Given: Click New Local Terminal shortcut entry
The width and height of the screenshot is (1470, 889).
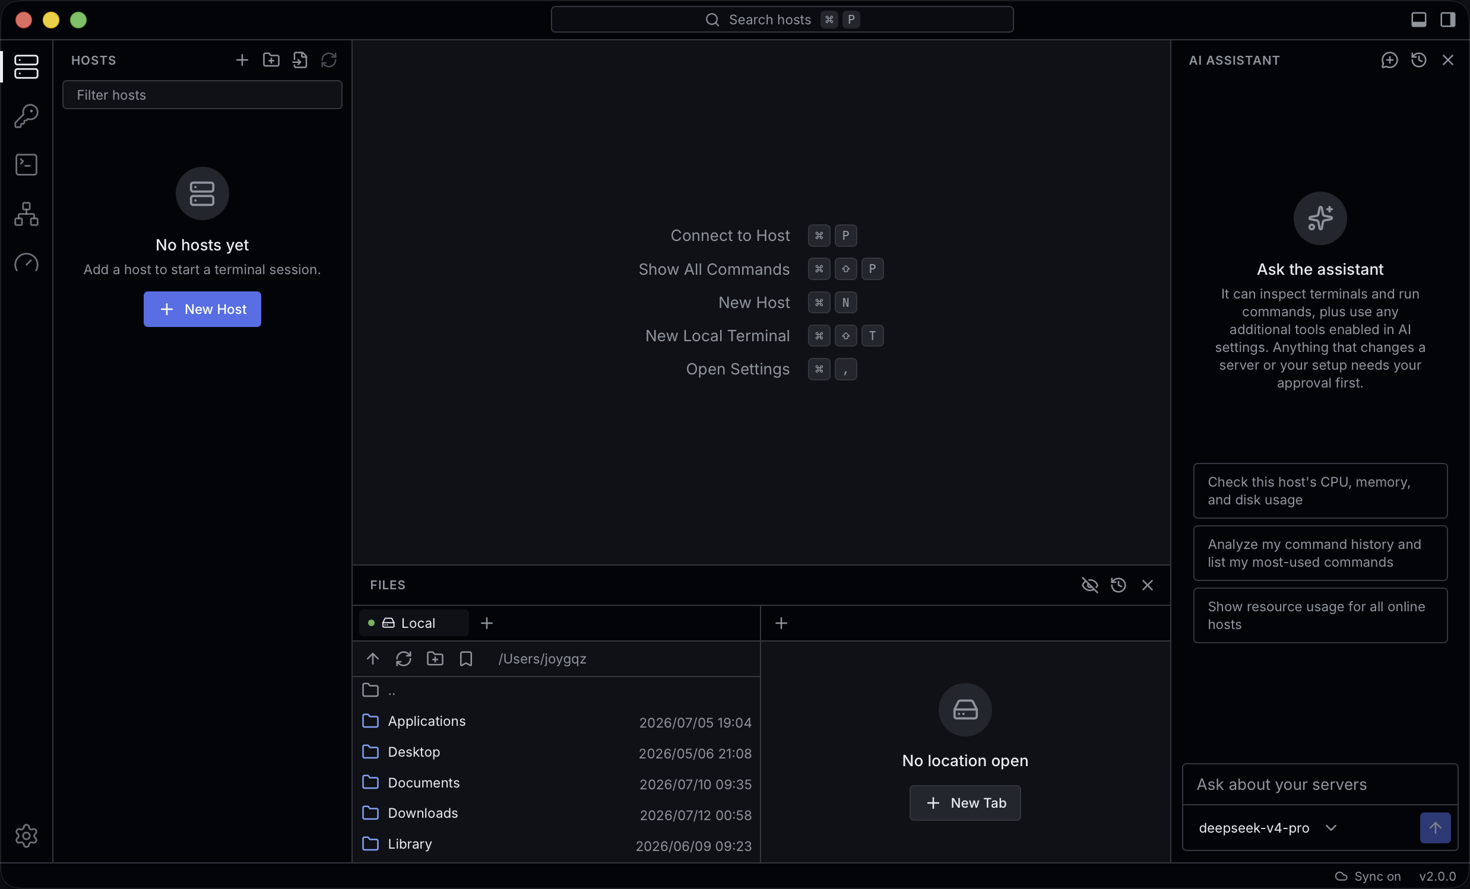Looking at the screenshot, I should (764, 336).
